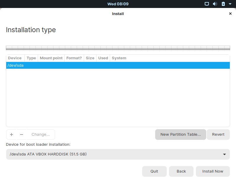Close the Install window
This screenshot has height=177, width=236.
pyautogui.click(x=230, y=14)
